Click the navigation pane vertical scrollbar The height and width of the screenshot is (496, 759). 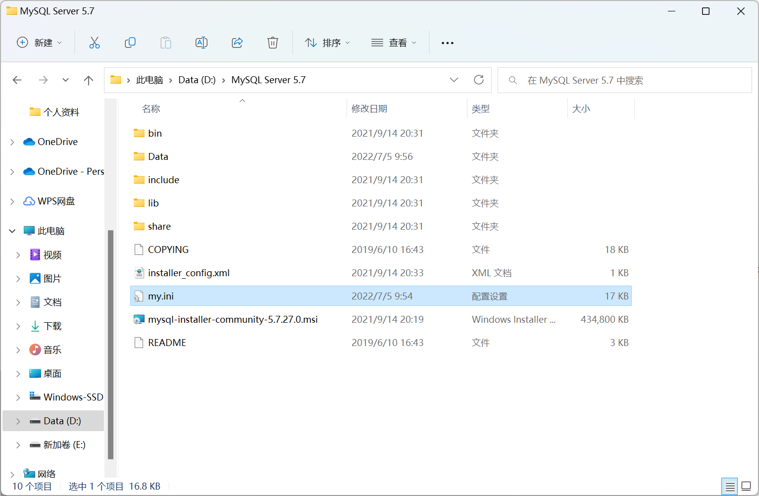[110, 345]
